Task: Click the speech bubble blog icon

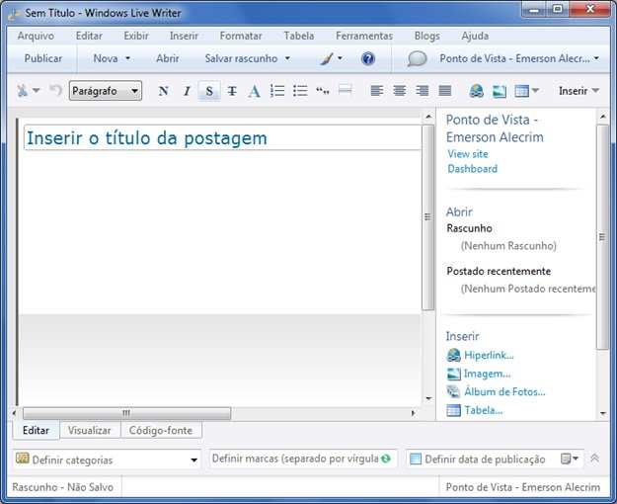Action: 417,58
